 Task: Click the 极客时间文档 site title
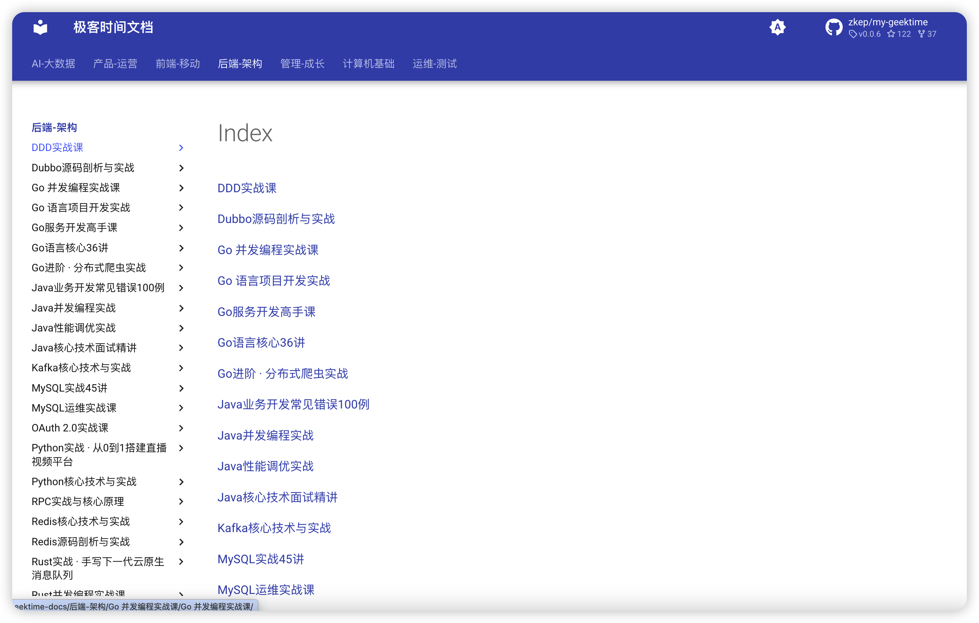point(113,28)
